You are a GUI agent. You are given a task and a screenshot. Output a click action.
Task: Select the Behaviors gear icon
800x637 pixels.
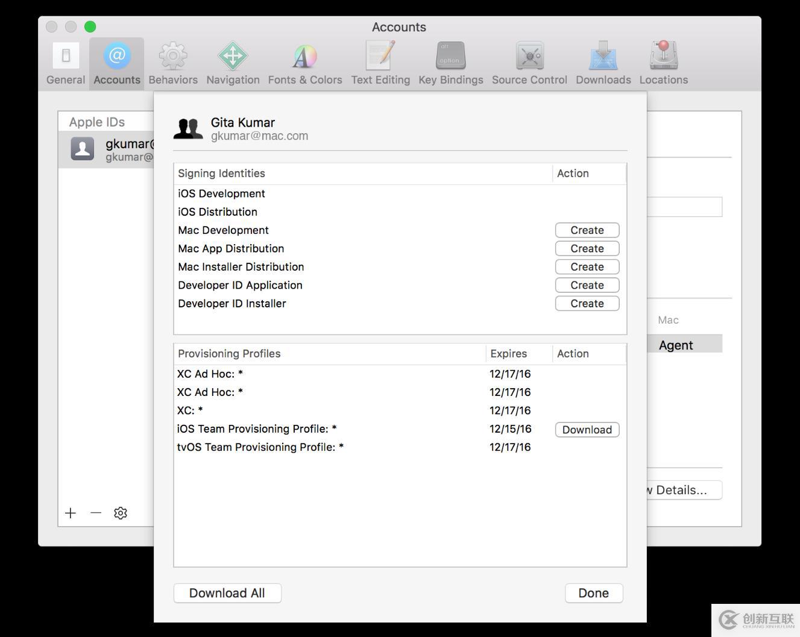(x=173, y=57)
